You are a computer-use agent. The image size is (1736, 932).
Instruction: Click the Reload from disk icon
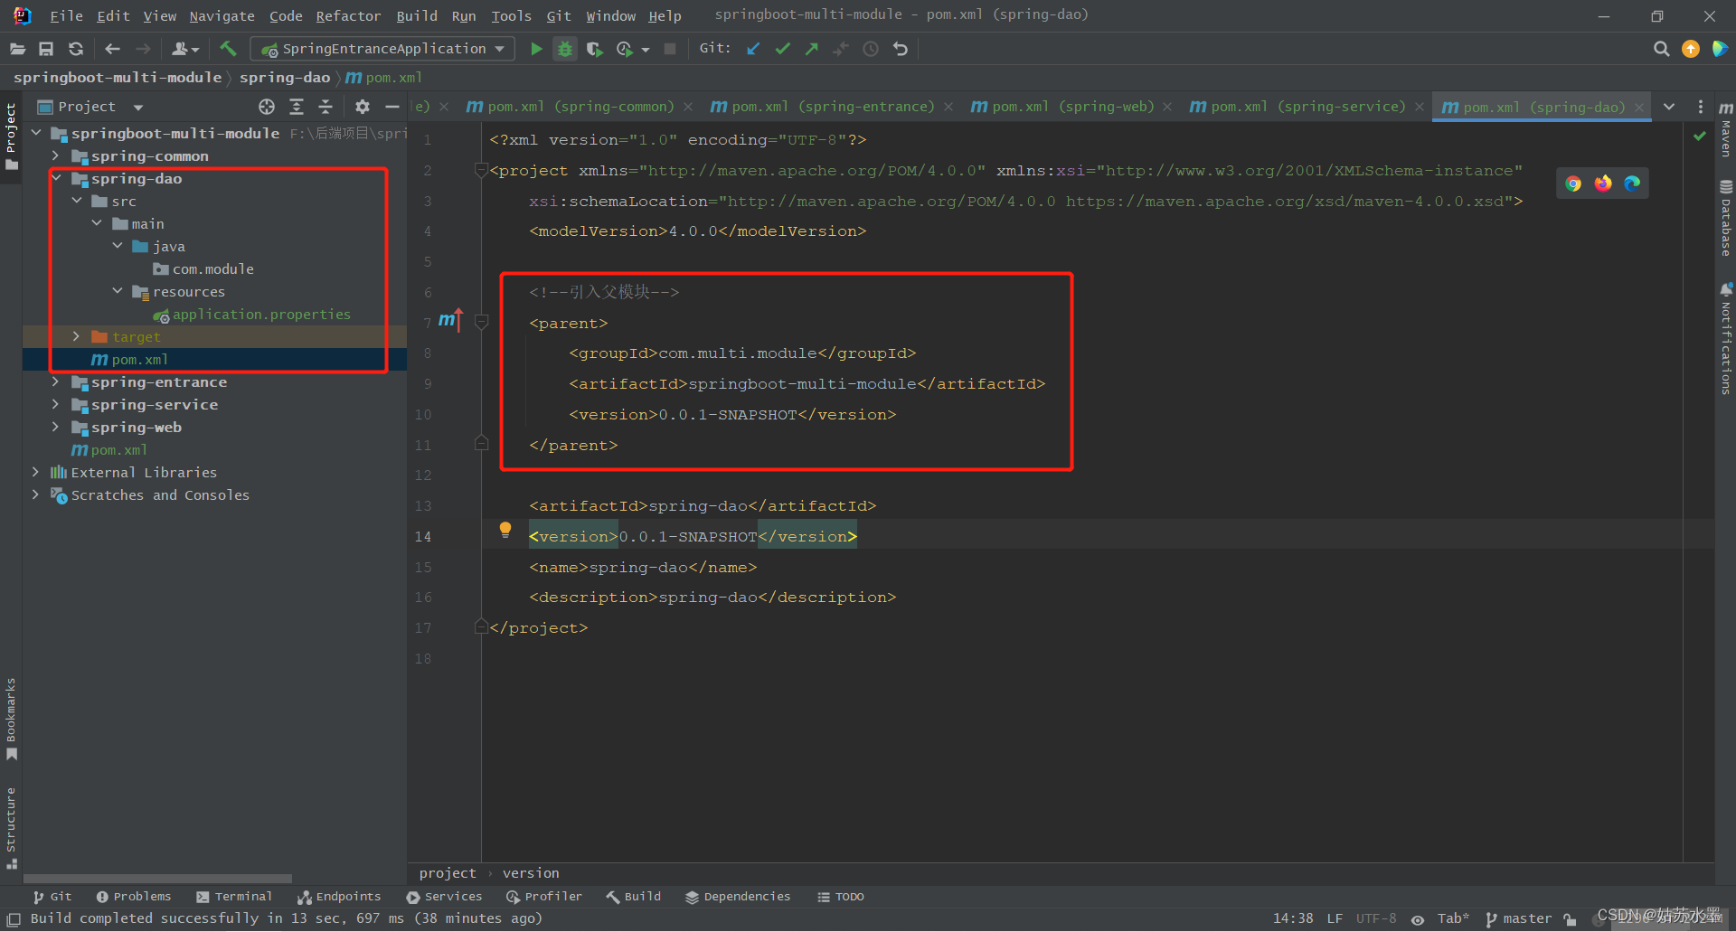(76, 49)
